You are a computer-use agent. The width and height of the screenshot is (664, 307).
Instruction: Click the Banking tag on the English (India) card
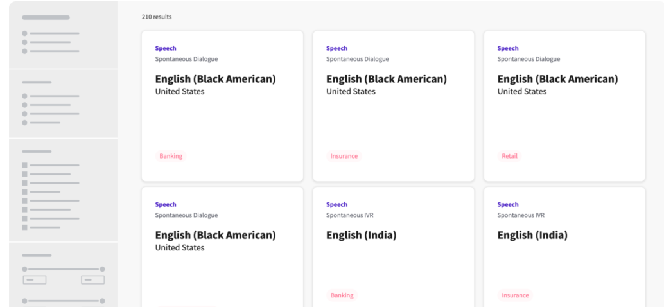coord(342,295)
